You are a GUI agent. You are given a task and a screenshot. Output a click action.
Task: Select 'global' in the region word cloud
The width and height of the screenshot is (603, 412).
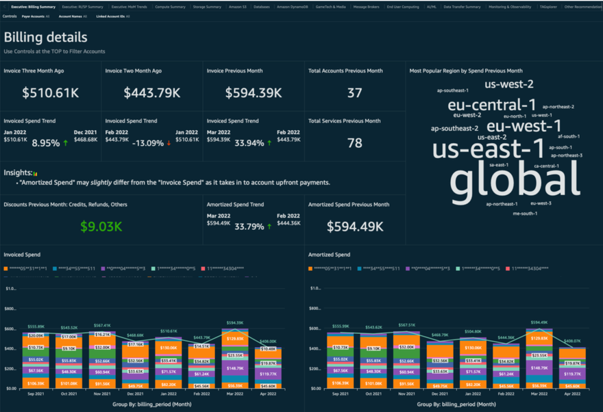[x=514, y=180]
